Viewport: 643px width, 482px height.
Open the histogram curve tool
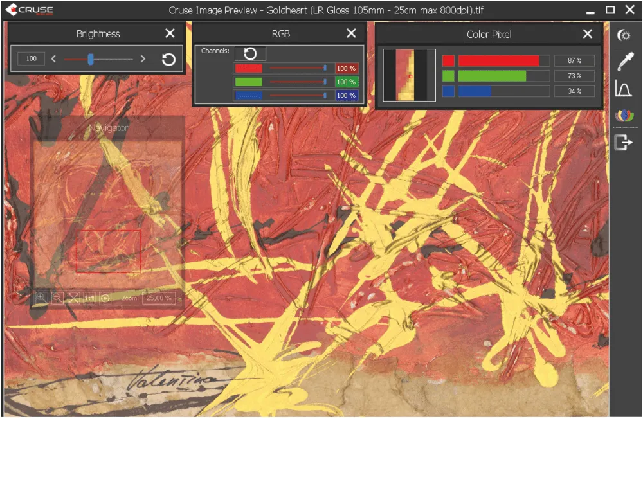(623, 89)
